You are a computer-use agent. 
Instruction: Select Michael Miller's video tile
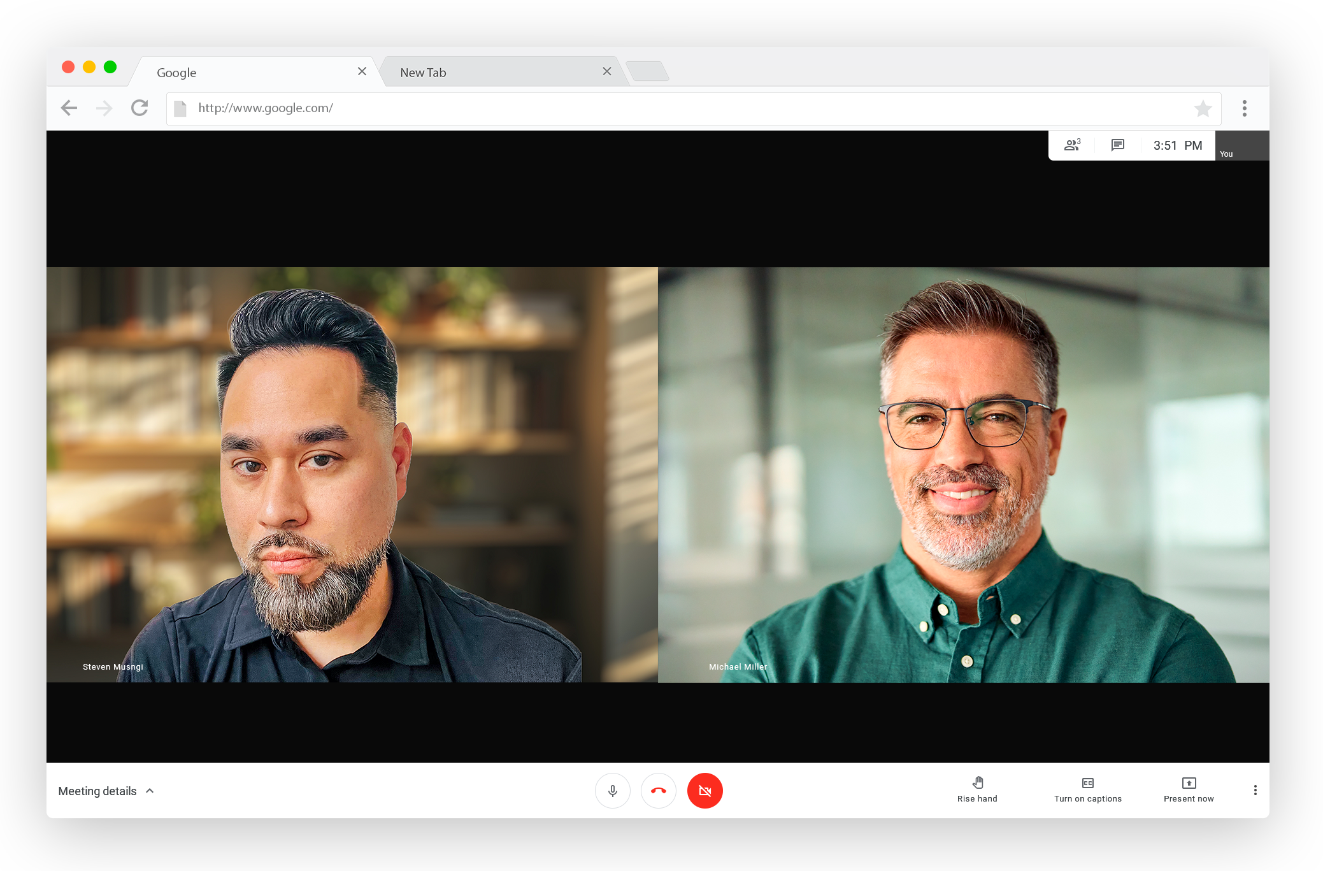tap(963, 475)
